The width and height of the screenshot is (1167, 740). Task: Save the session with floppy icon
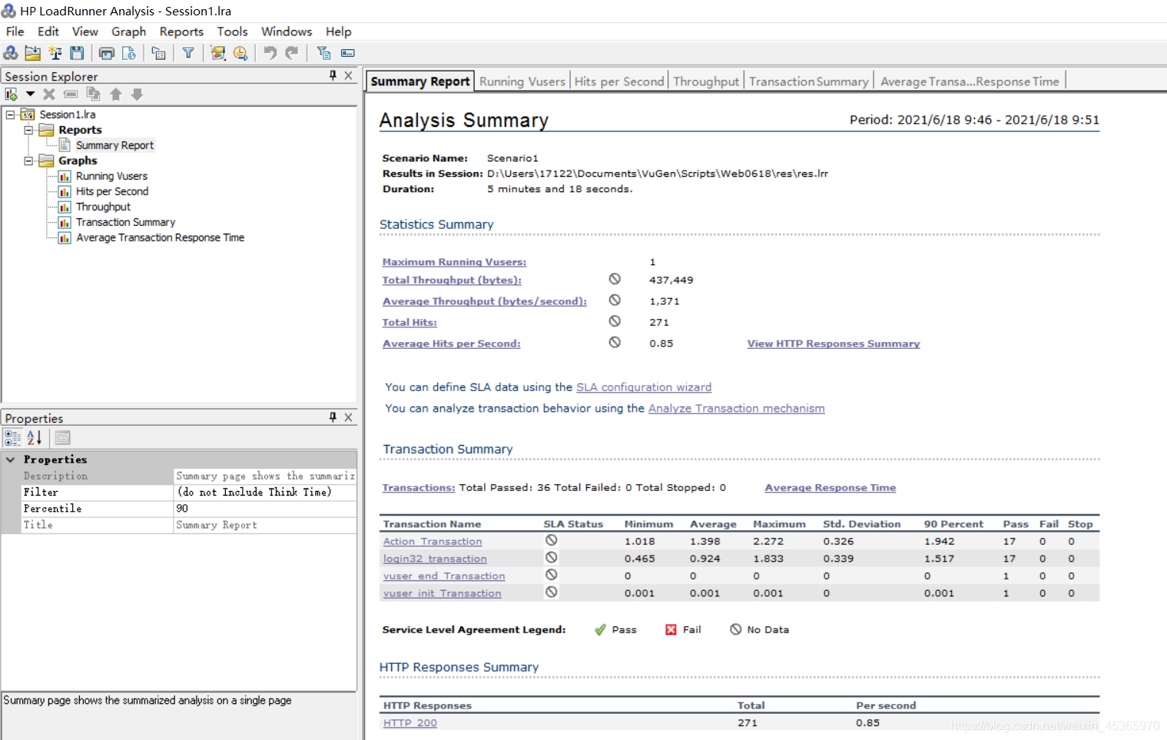tap(77, 53)
